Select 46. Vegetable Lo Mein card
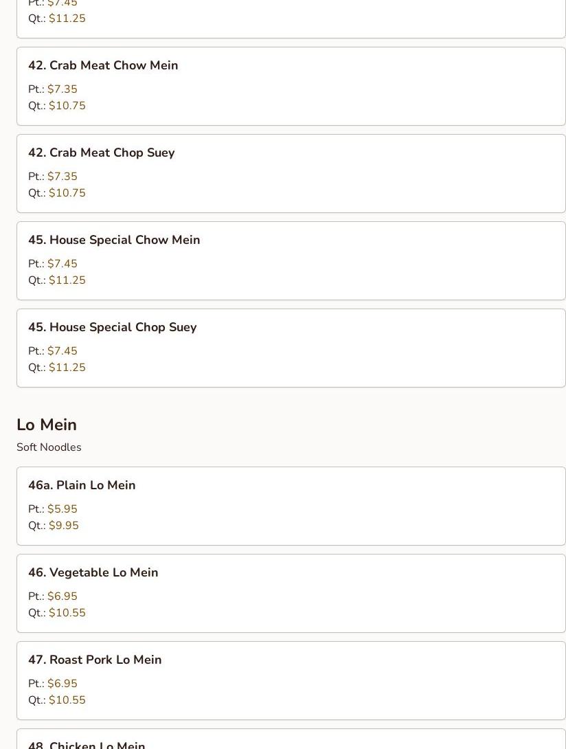566x749 pixels. click(291, 593)
